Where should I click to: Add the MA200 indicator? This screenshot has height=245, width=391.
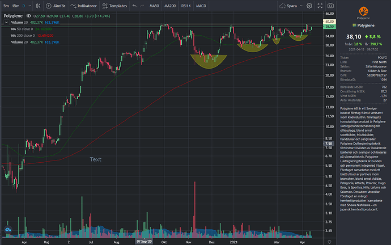170,6
